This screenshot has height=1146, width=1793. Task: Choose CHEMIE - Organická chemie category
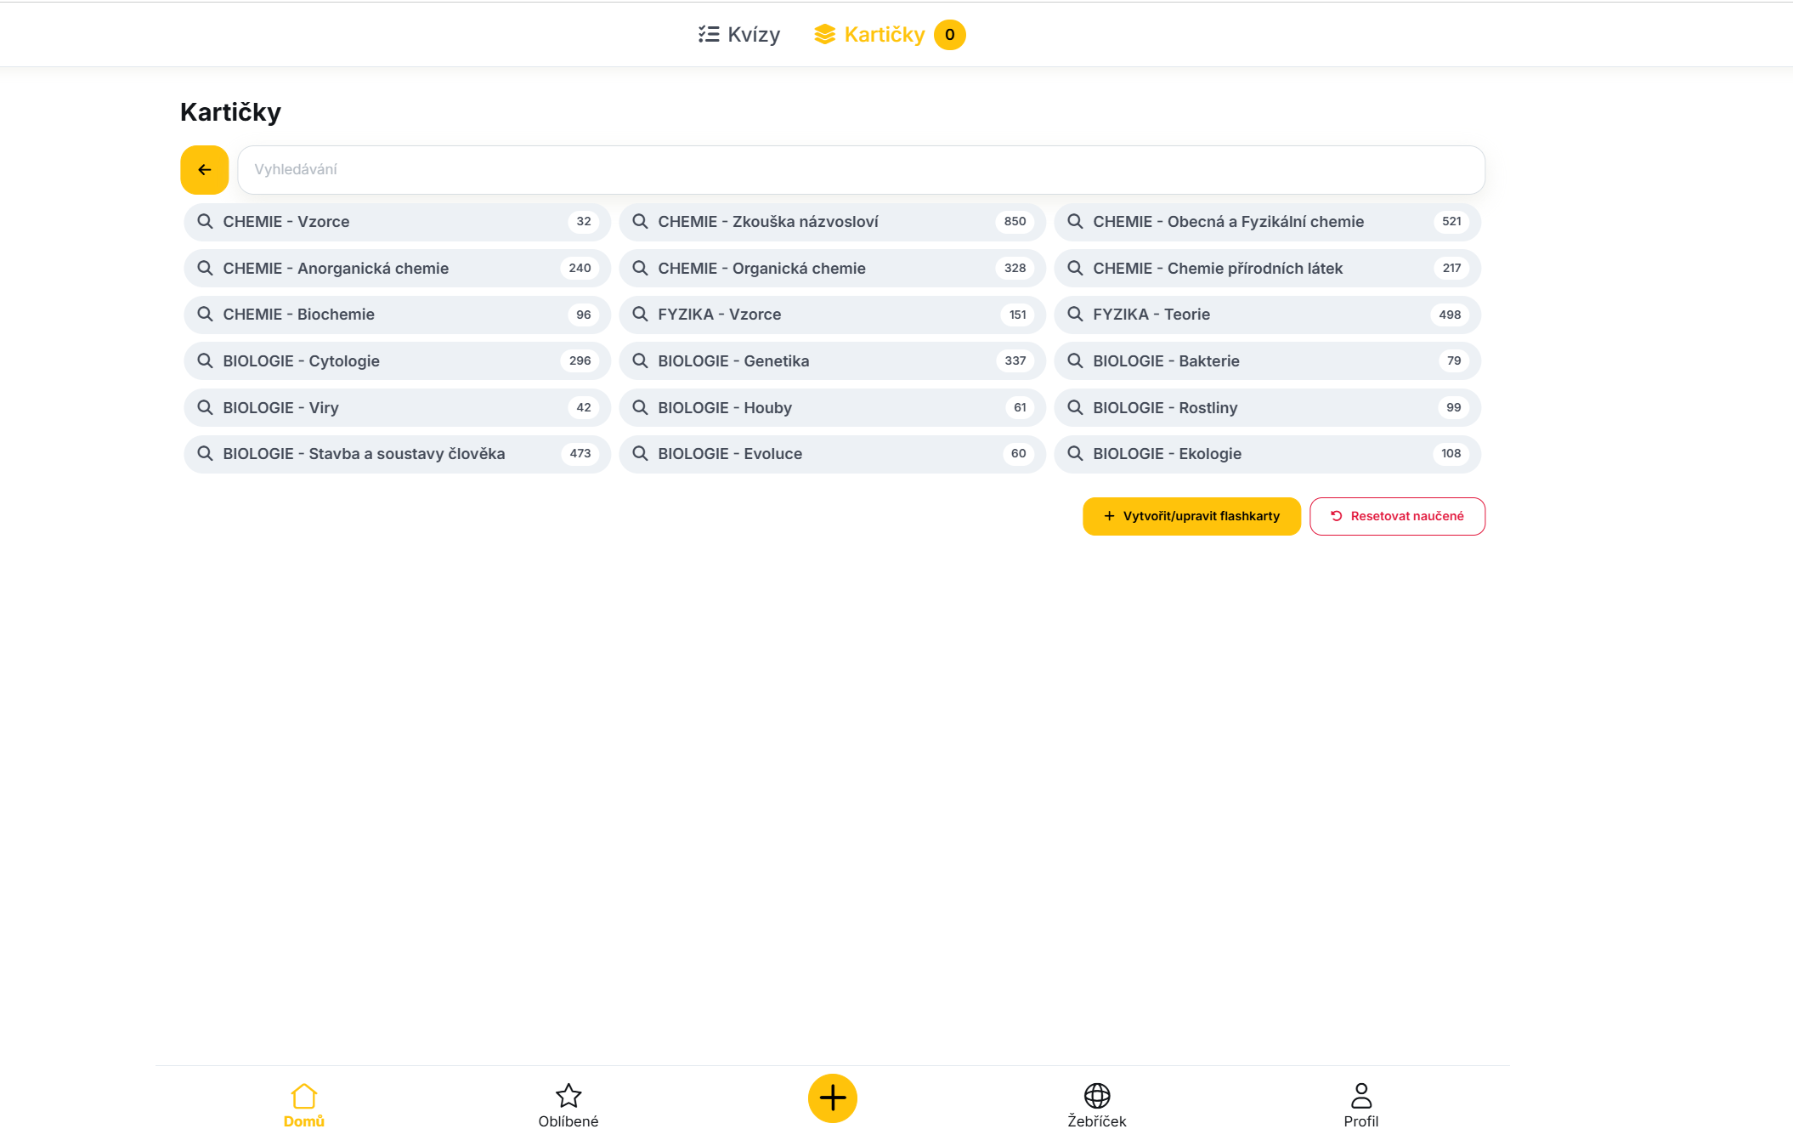[x=832, y=269]
